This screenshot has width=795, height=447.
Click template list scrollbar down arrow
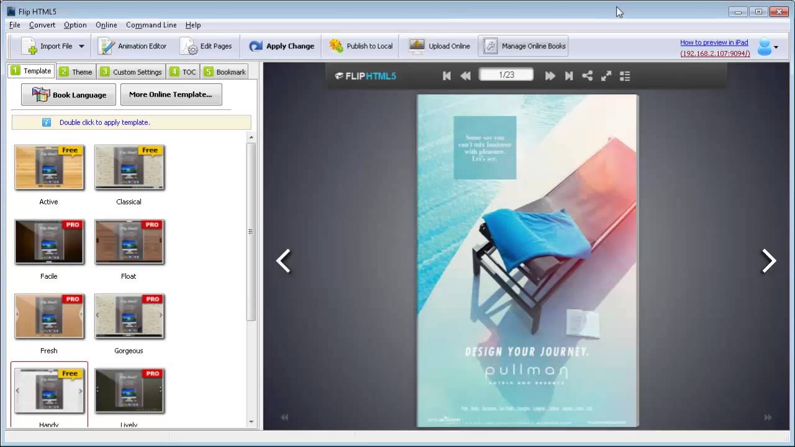click(x=251, y=422)
